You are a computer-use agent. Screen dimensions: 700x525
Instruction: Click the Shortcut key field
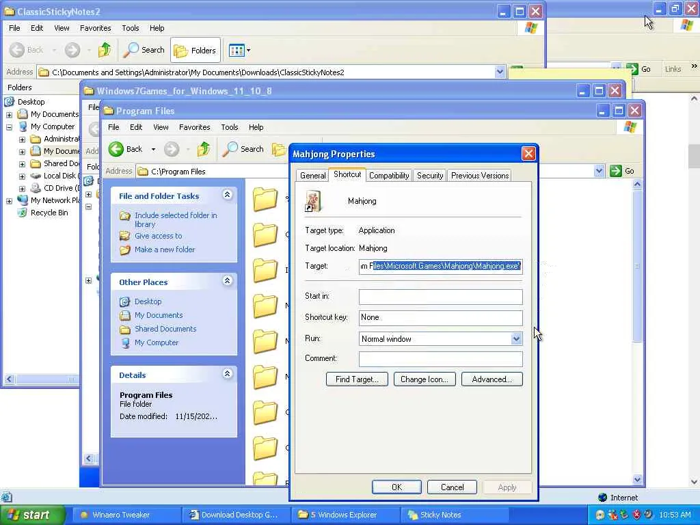point(441,317)
